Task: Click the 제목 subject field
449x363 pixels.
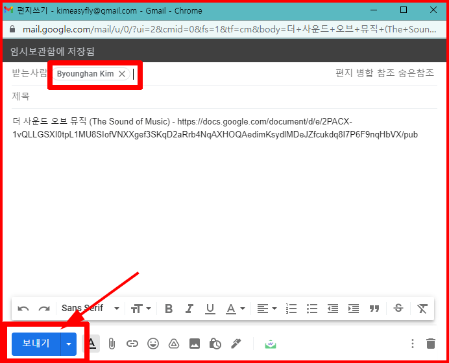Action: [224, 97]
